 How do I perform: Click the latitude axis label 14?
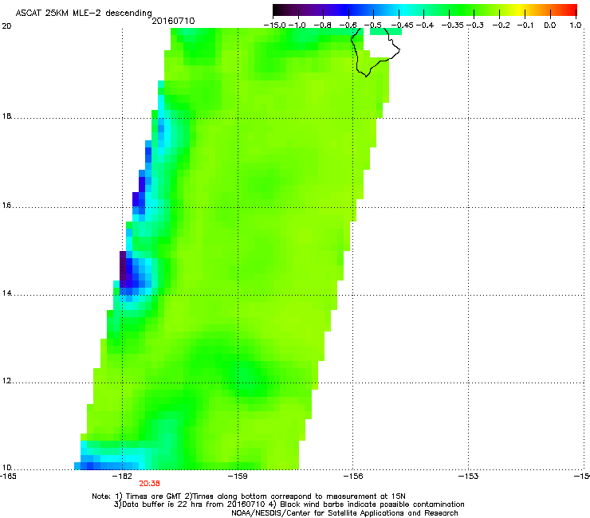pyautogui.click(x=6, y=293)
